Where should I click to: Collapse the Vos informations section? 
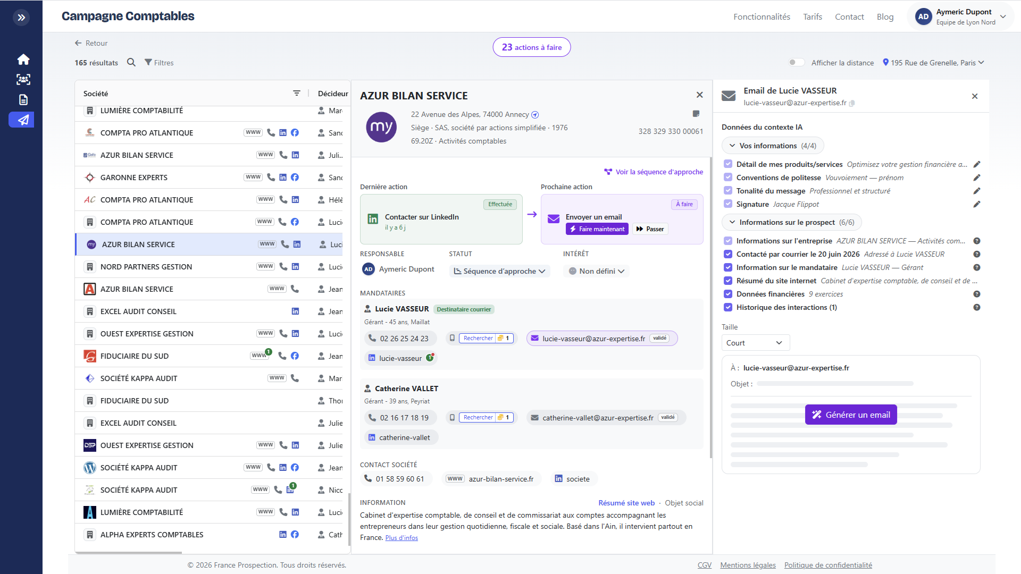pyautogui.click(x=773, y=146)
